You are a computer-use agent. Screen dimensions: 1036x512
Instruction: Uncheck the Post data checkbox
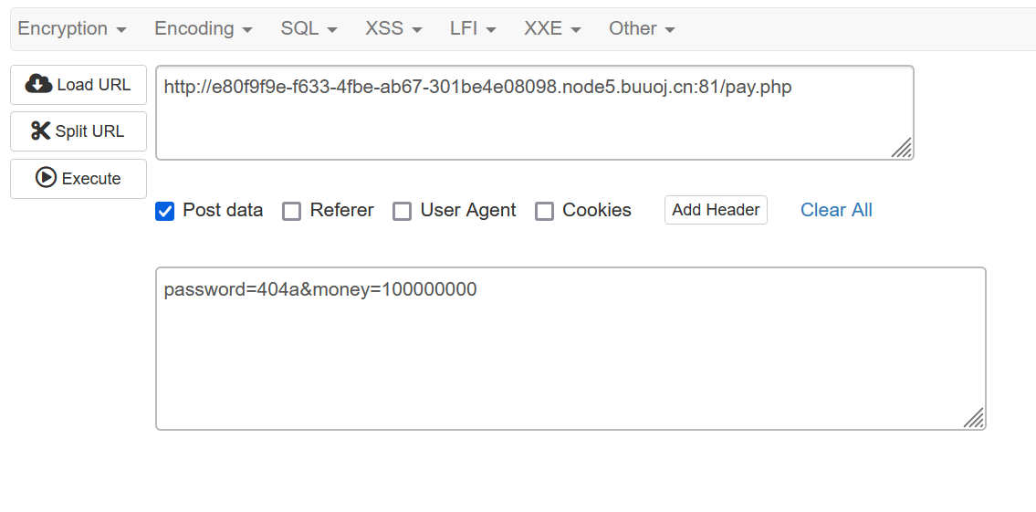[x=164, y=212]
